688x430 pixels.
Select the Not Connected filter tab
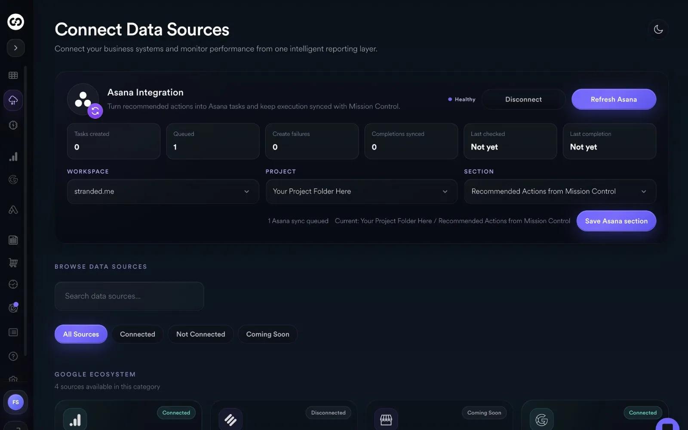tap(200, 334)
